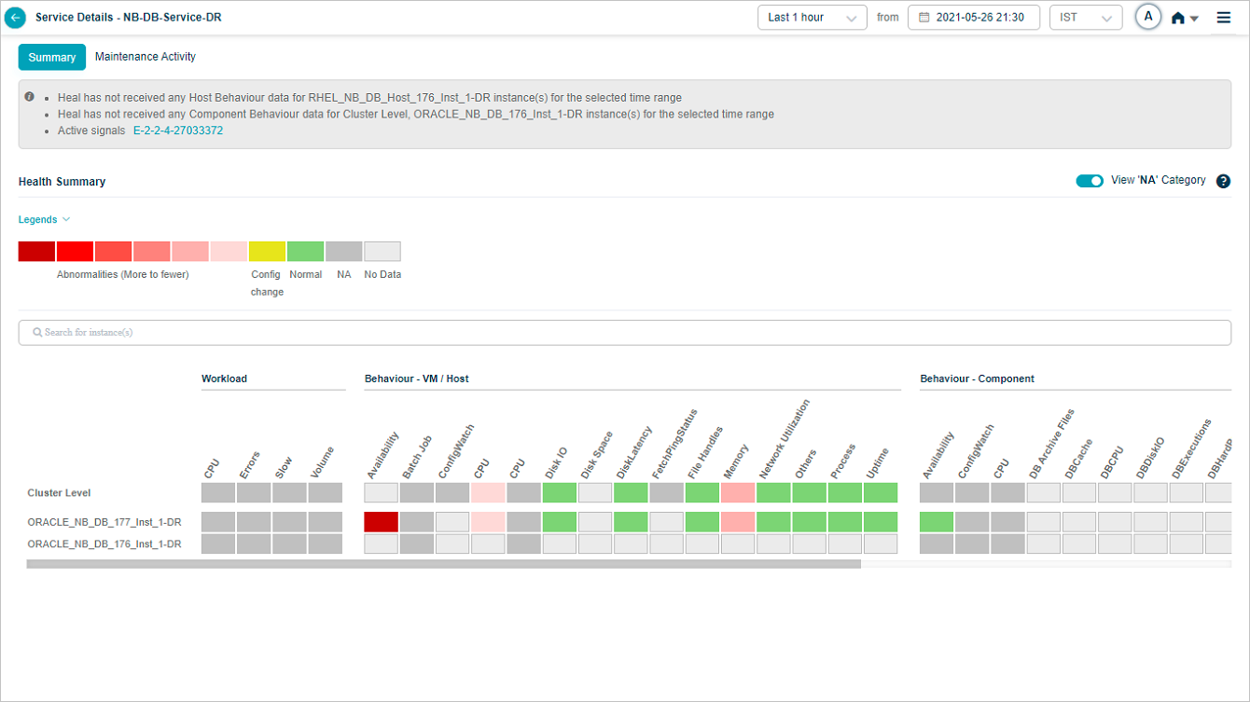This screenshot has width=1250, height=702.
Task: Click red Availability cell for ORACLE_NB_DB_177_Inst_1-DR
Action: pyautogui.click(x=381, y=522)
